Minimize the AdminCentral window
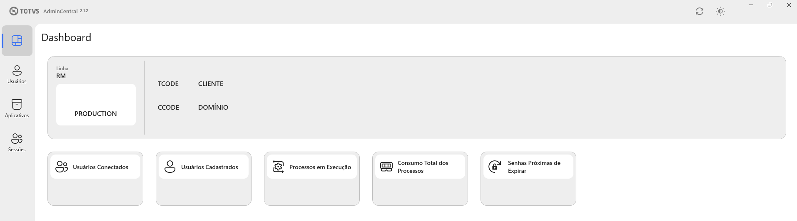The width and height of the screenshot is (797, 221). pyautogui.click(x=751, y=5)
